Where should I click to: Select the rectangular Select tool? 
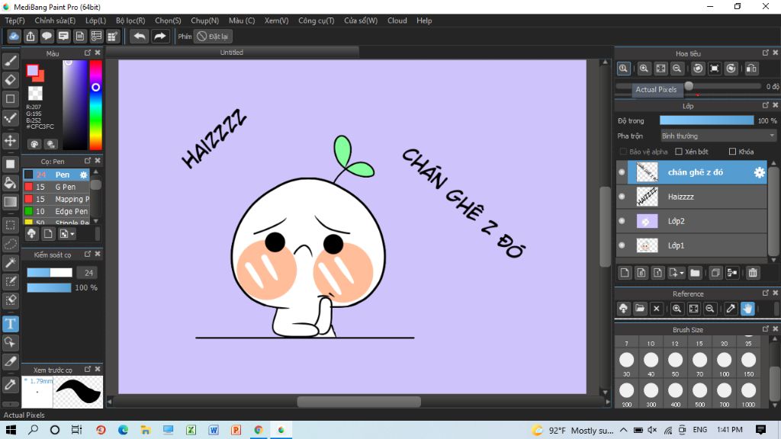tap(11, 225)
